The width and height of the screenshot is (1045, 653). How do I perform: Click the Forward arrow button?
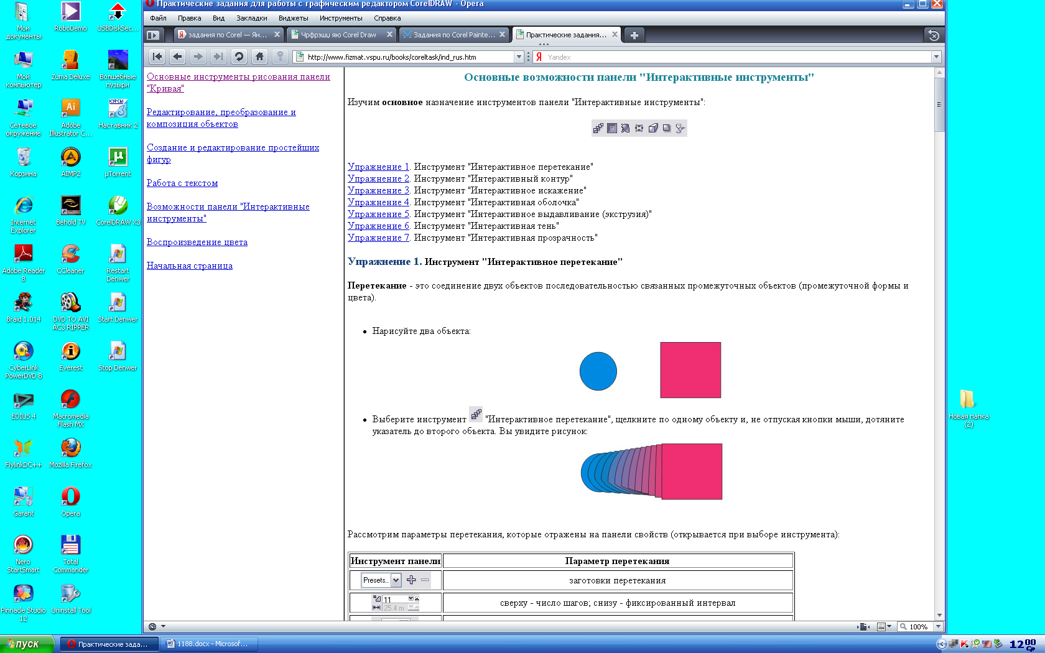point(198,57)
